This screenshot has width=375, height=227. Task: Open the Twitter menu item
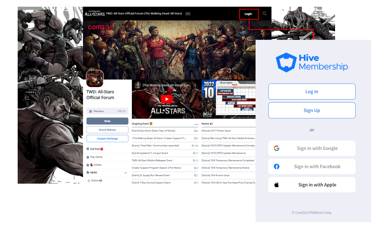(94, 165)
